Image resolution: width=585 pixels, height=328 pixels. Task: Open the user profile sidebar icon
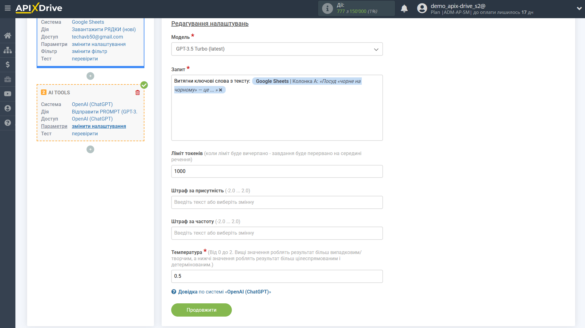click(8, 108)
